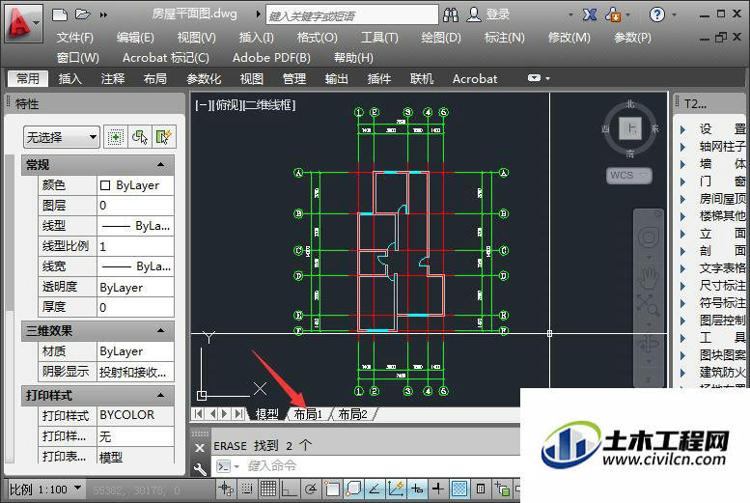
Task: Switch to the 输出 ribbon tab
Action: point(336,78)
